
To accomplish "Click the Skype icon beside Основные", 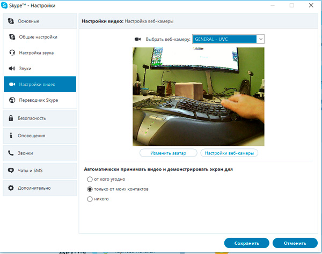I will (x=11, y=21).
